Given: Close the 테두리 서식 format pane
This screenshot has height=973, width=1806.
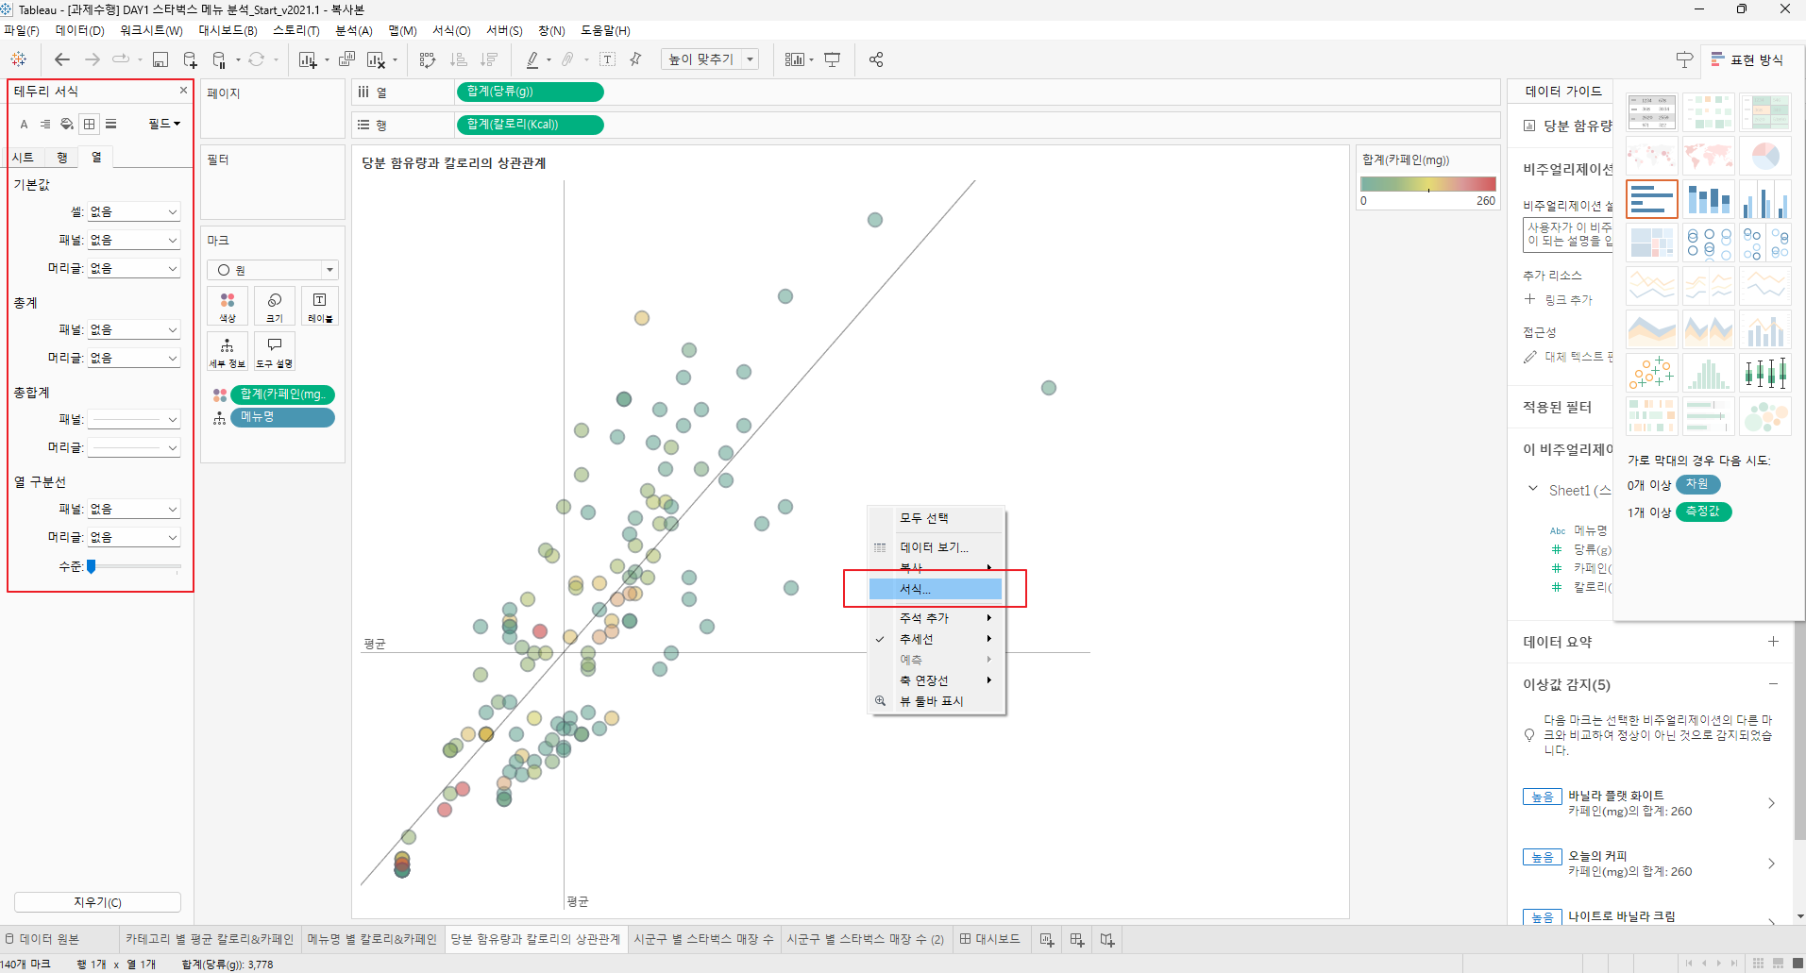Looking at the screenshot, I should (183, 91).
